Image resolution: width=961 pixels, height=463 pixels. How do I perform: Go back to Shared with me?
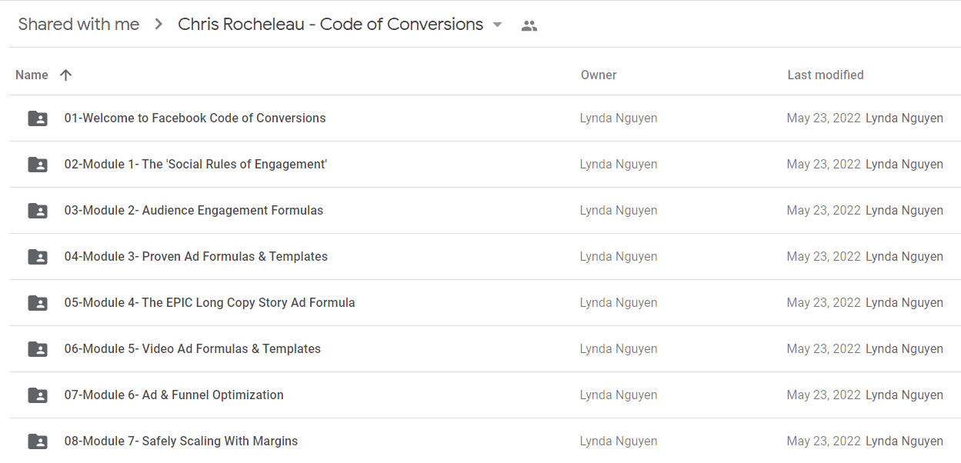[78, 25]
